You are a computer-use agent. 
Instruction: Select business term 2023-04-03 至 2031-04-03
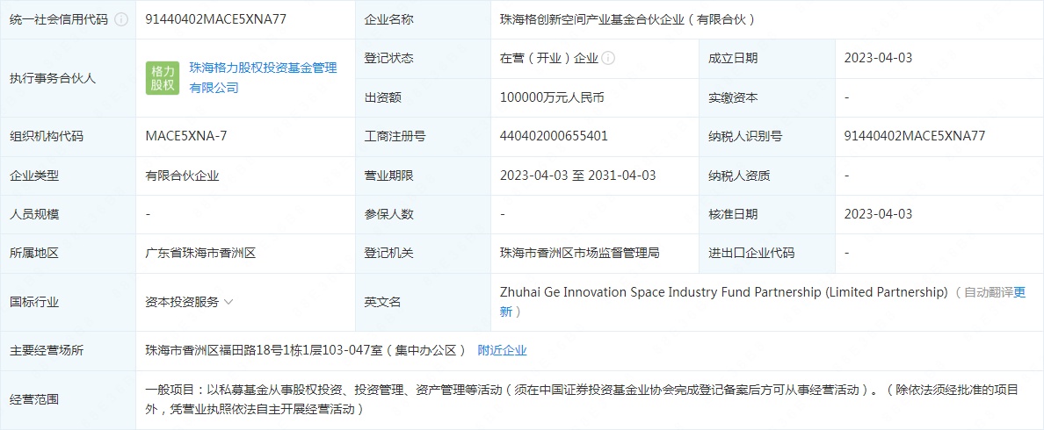coord(577,176)
